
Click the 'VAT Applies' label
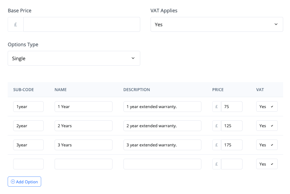coord(164,10)
